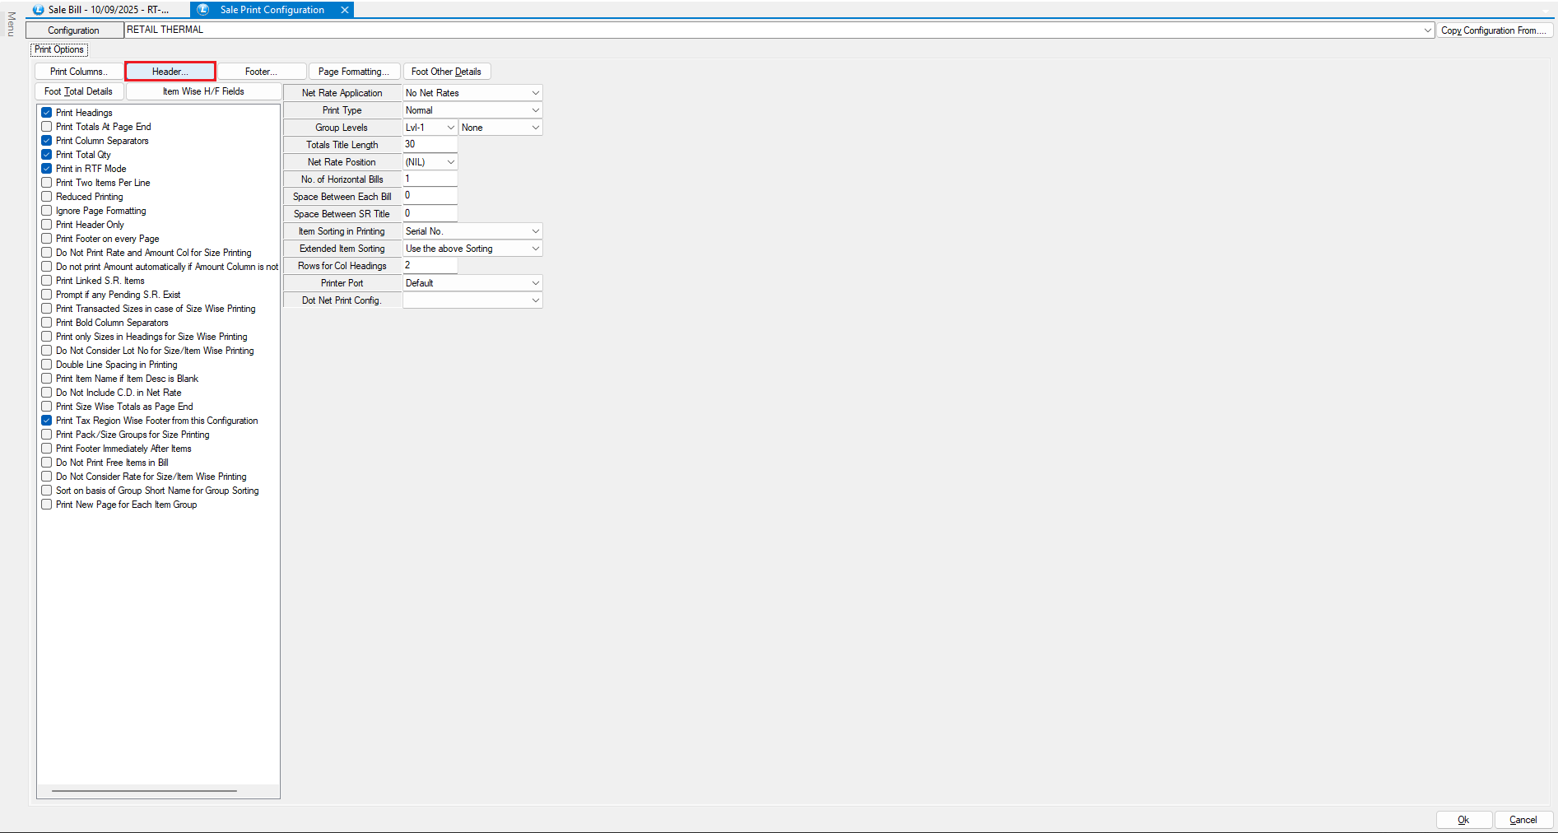Close the Sale Print Configuration tab
Screen dimensions: 1558x833
pos(345,10)
